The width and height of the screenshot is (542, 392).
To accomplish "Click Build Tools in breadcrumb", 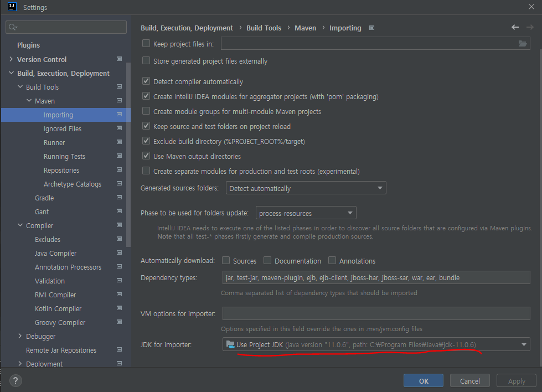I will click(264, 28).
